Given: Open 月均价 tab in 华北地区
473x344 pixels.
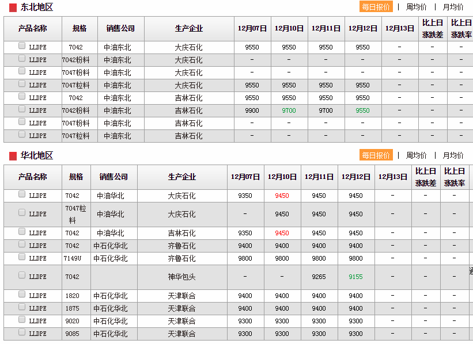Looking at the screenshot, I should (x=453, y=155).
